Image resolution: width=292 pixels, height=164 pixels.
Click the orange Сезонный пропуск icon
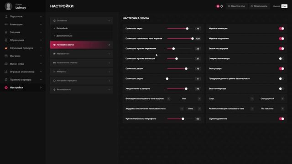click(6, 48)
